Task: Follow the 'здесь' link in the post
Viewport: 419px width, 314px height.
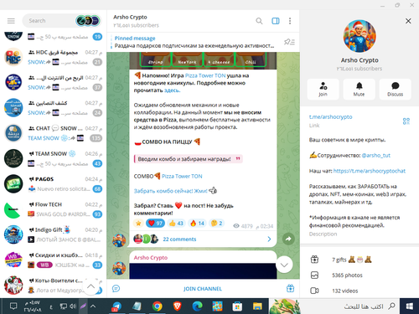Action: (172, 90)
